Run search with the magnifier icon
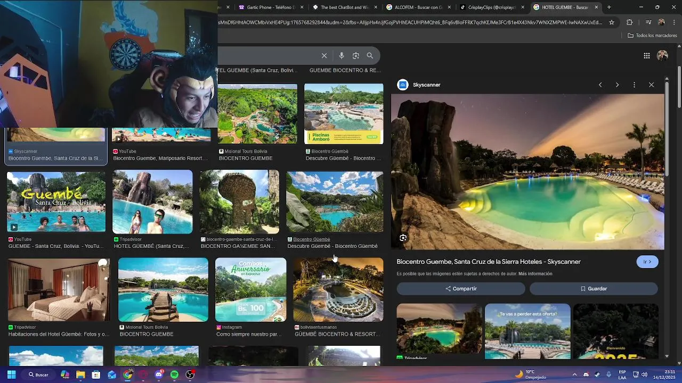The width and height of the screenshot is (682, 383). tap(370, 55)
